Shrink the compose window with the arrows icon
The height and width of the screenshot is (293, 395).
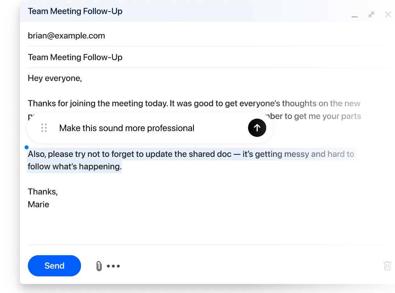(x=371, y=15)
